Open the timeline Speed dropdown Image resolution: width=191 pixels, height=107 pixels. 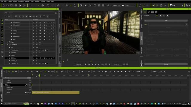[162, 72]
